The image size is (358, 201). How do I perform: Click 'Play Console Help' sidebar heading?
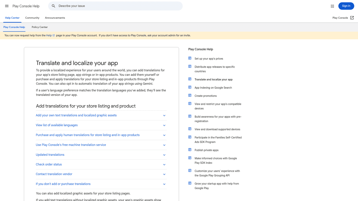coord(200,49)
